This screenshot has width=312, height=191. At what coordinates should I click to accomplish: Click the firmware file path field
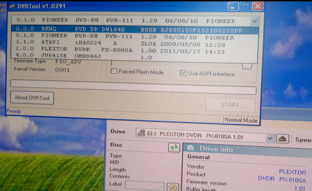tap(176, 64)
